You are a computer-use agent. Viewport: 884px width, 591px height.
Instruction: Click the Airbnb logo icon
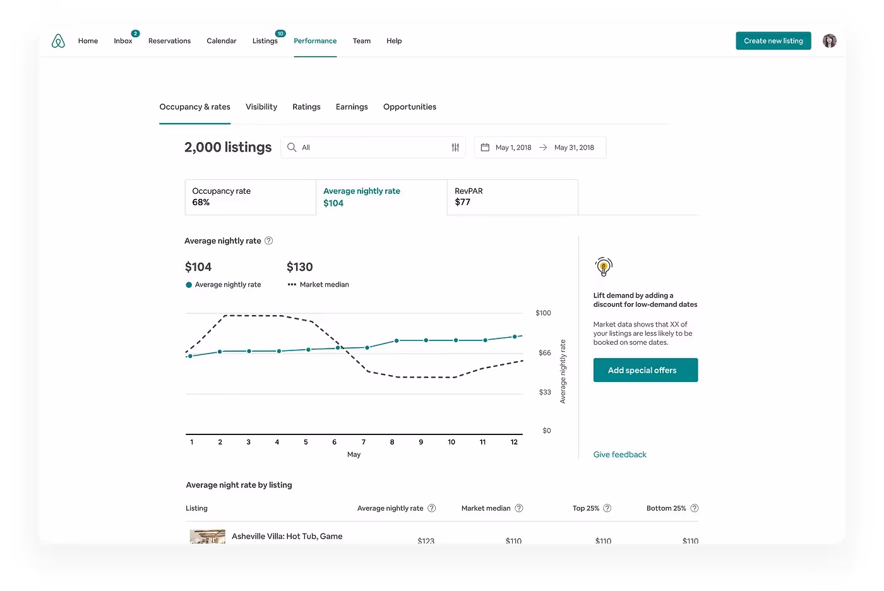point(58,41)
